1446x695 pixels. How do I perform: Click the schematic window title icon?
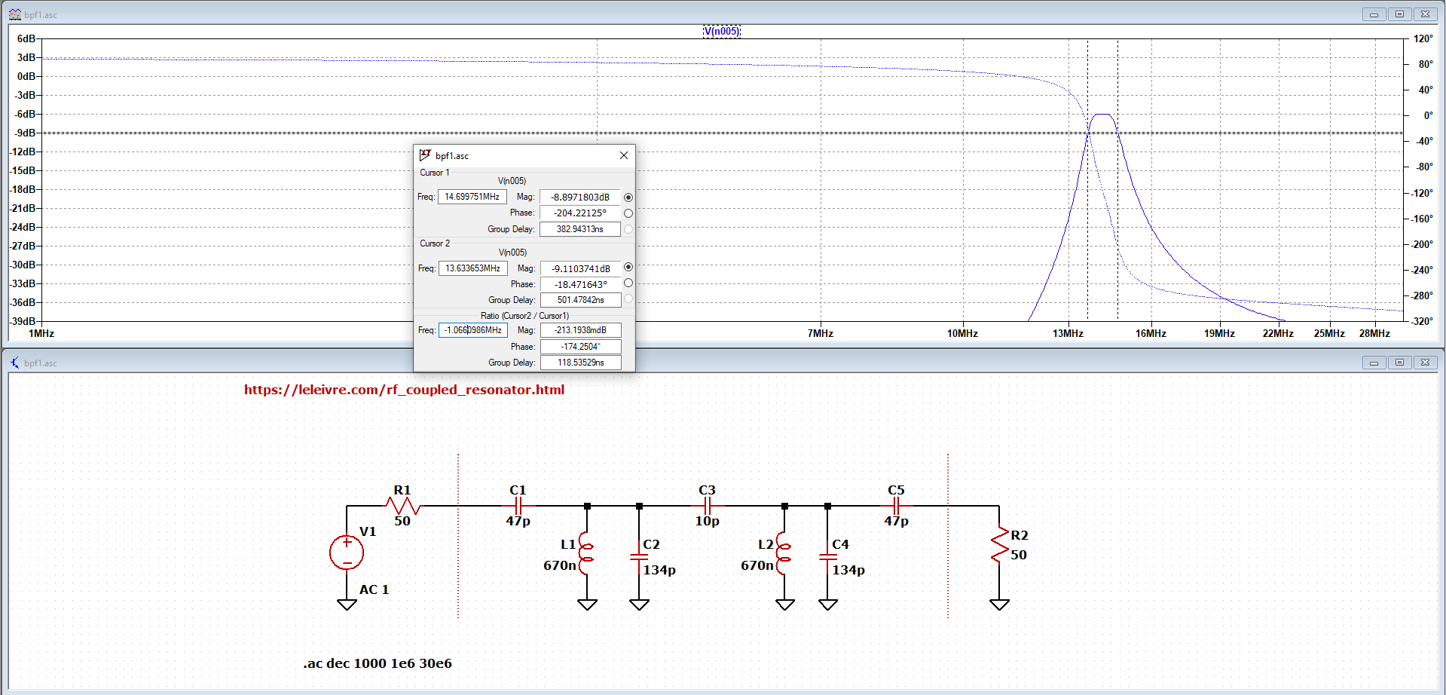(x=15, y=363)
